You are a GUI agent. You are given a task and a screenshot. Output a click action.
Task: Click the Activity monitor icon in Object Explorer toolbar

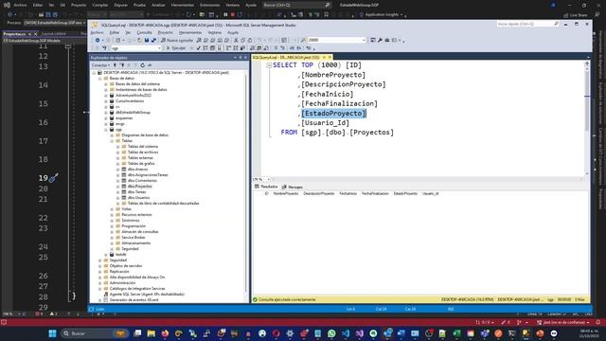point(150,65)
